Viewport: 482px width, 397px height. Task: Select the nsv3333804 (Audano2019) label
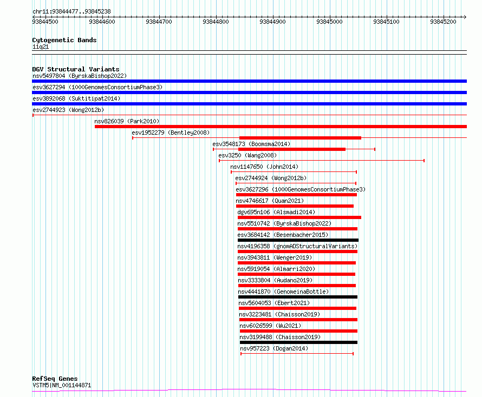pyautogui.click(x=275, y=280)
